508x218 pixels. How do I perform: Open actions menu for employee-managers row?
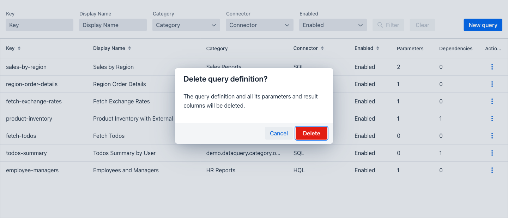point(492,170)
